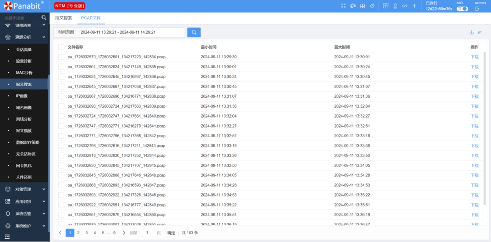Click the blue search button beside time range
This screenshot has width=491, height=242.
pyautogui.click(x=194, y=32)
